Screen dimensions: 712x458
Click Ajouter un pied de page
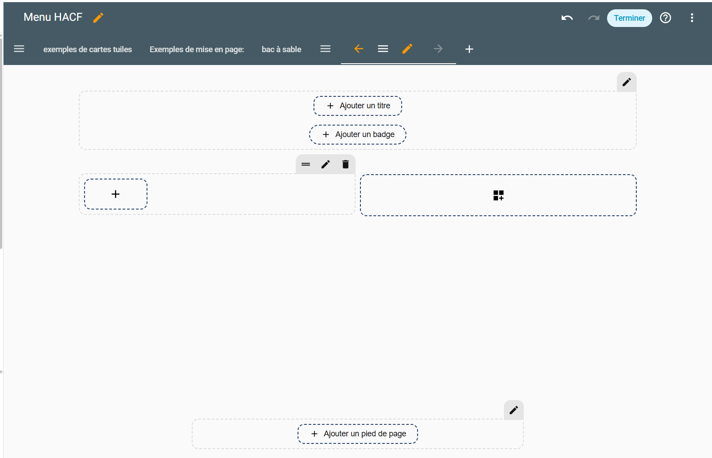[x=358, y=434]
